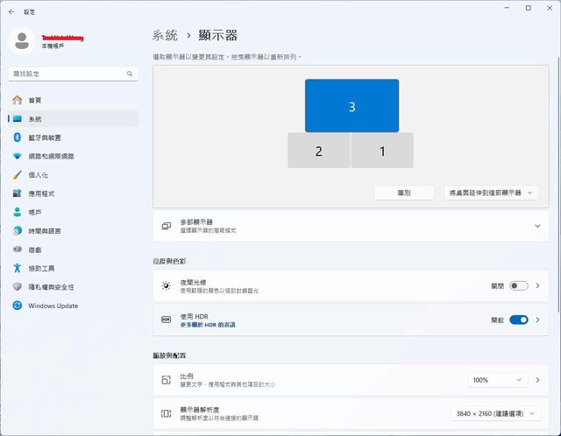Open 隱私權與安全性 settings page
This screenshot has width=561, height=436.
[x=51, y=287]
